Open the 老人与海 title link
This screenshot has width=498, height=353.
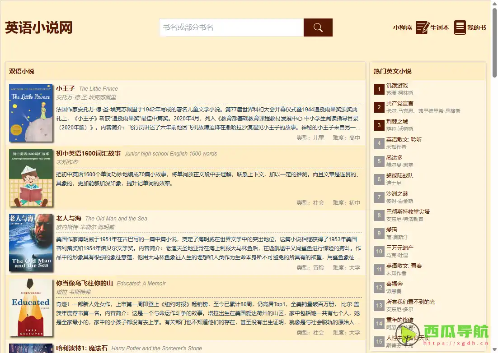[x=69, y=218]
